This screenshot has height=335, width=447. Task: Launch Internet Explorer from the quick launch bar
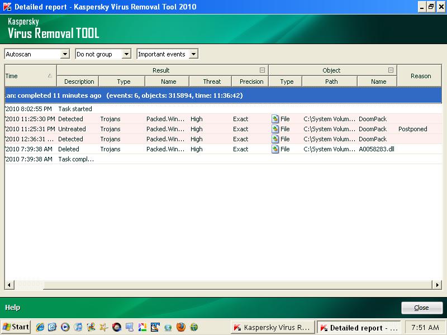coord(40,327)
